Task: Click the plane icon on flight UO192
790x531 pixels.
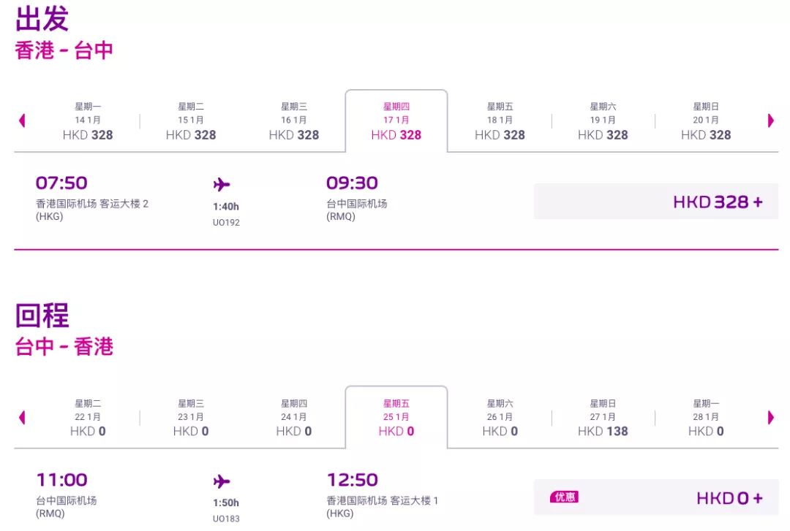Action: point(221,185)
